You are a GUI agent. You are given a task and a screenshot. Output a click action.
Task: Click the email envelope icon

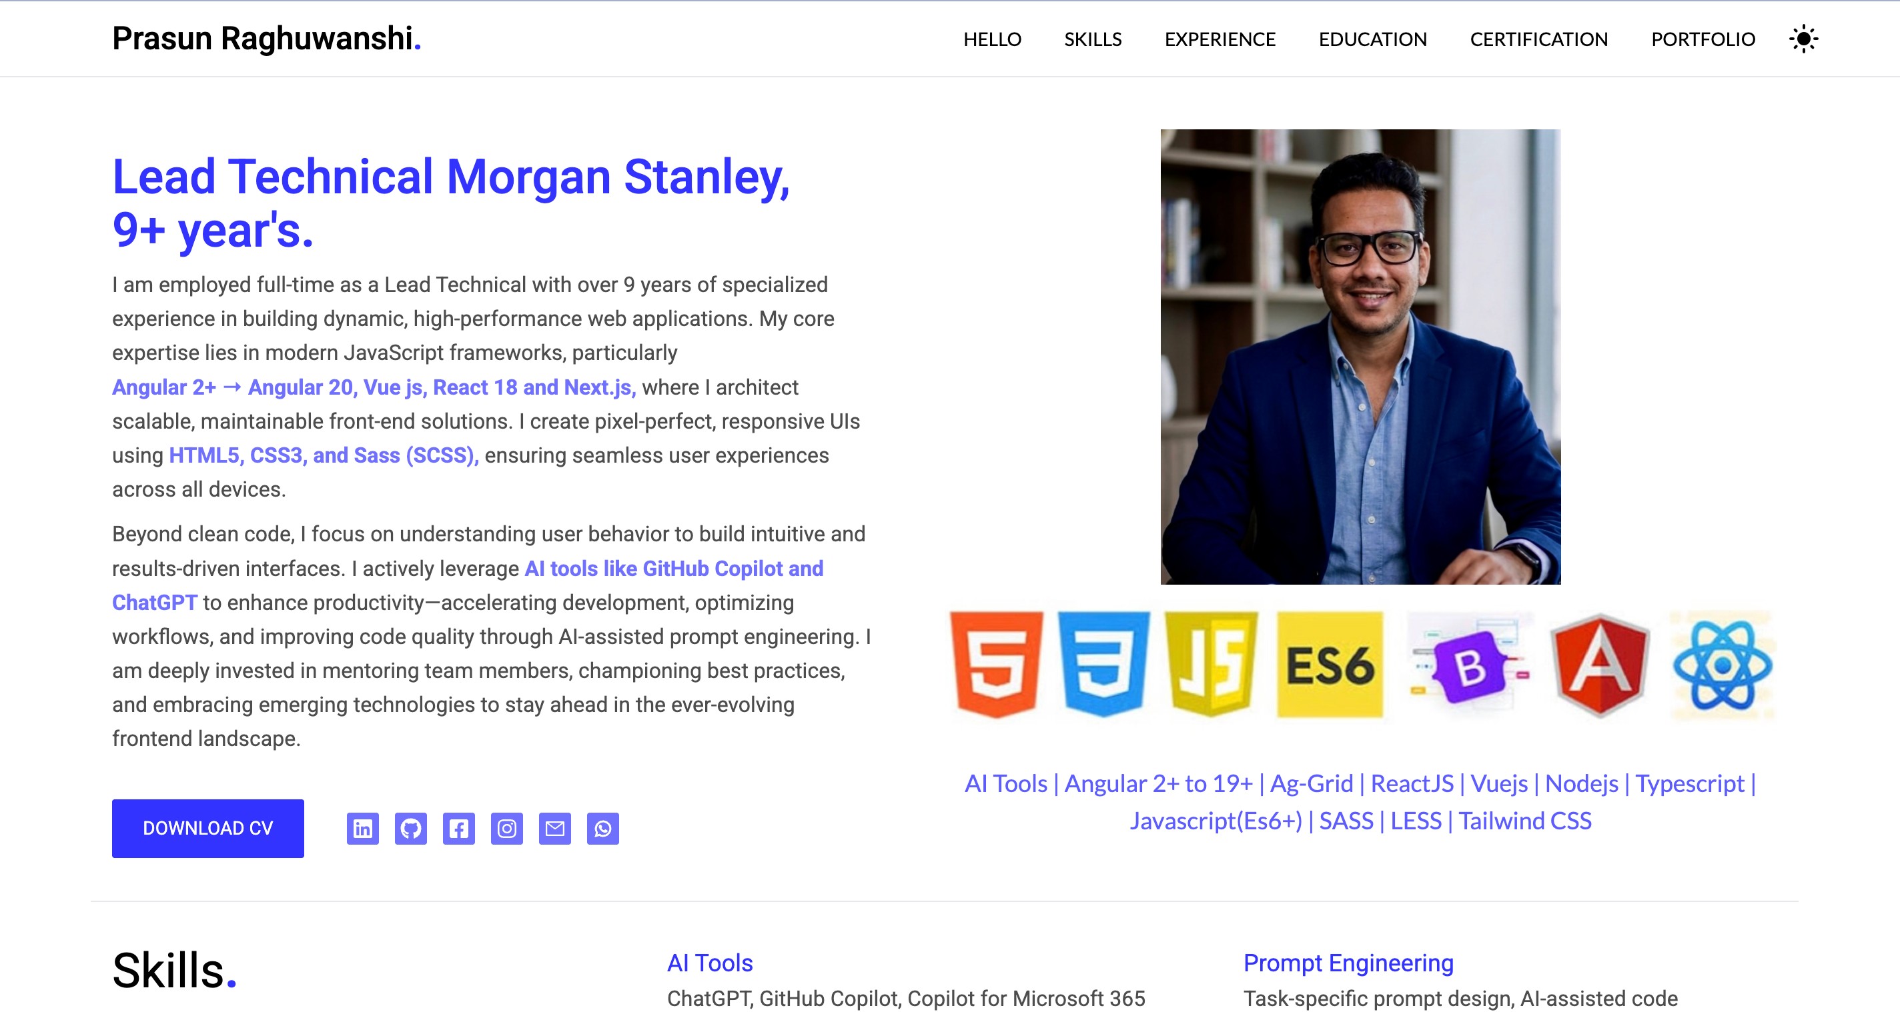554,829
